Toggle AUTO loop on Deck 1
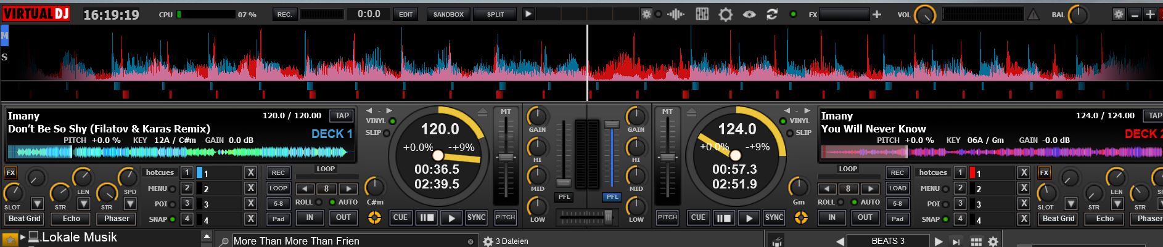Screen dimensions: 1163x247 pyautogui.click(x=332, y=202)
